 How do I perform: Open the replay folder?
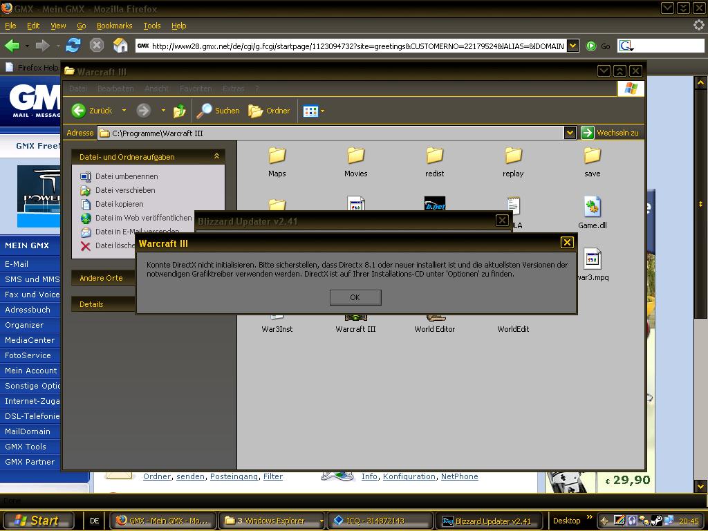point(513,160)
